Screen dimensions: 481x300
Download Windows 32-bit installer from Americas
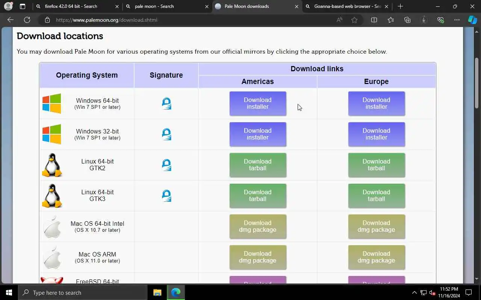[258, 134]
